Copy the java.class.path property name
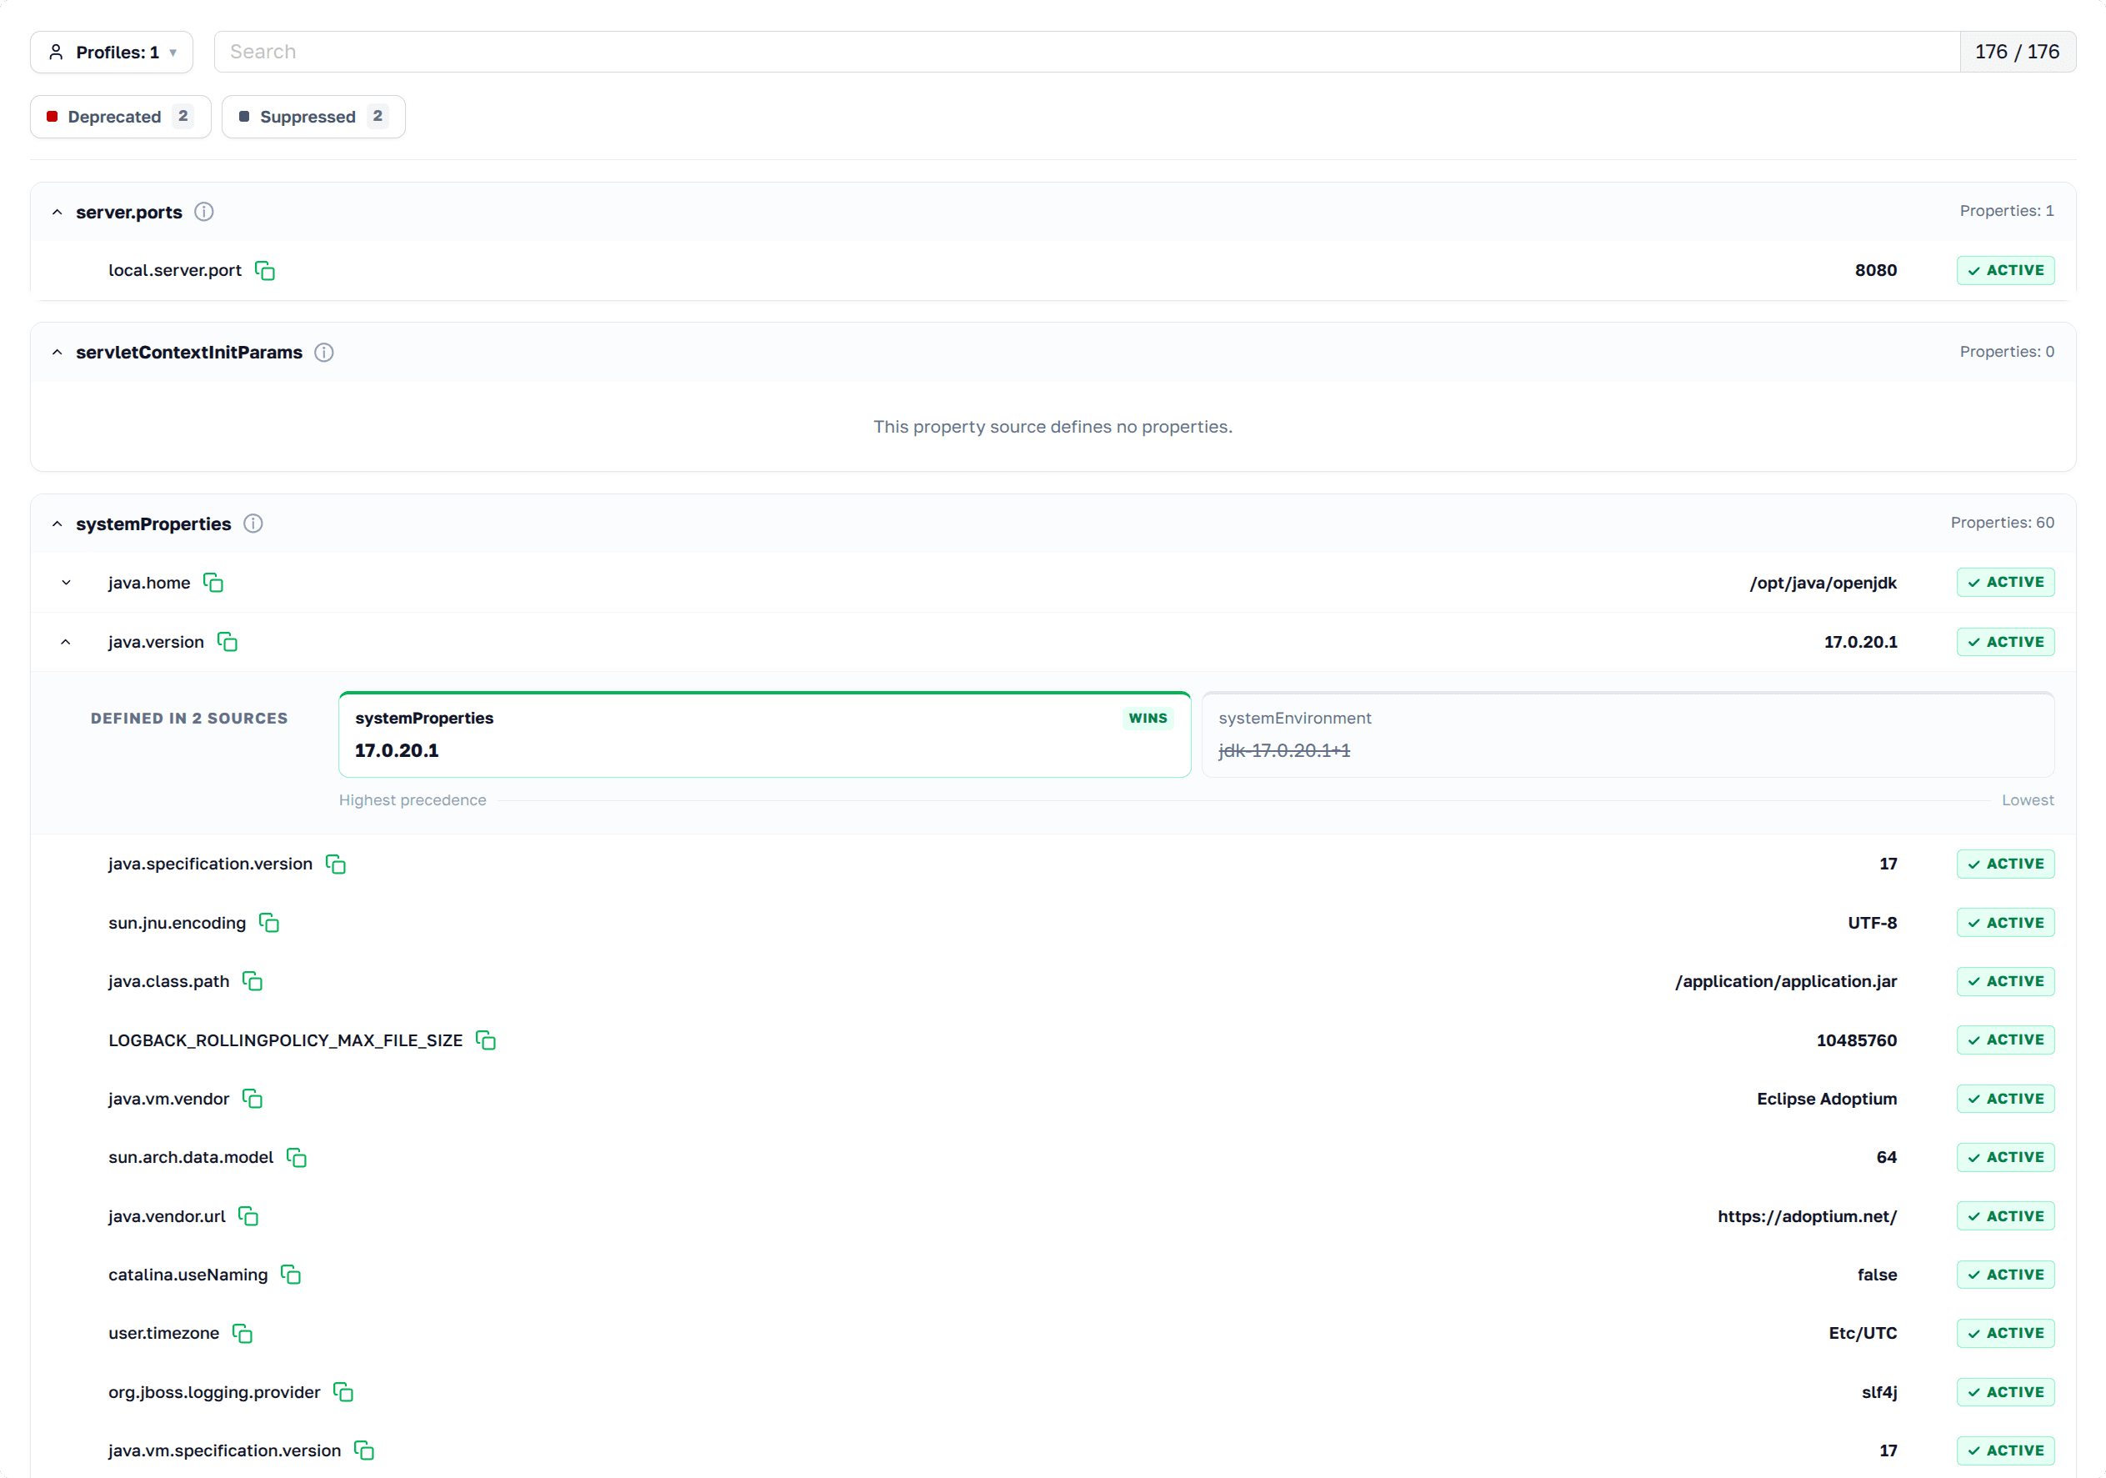Viewport: 2106px width, 1478px height. [253, 982]
